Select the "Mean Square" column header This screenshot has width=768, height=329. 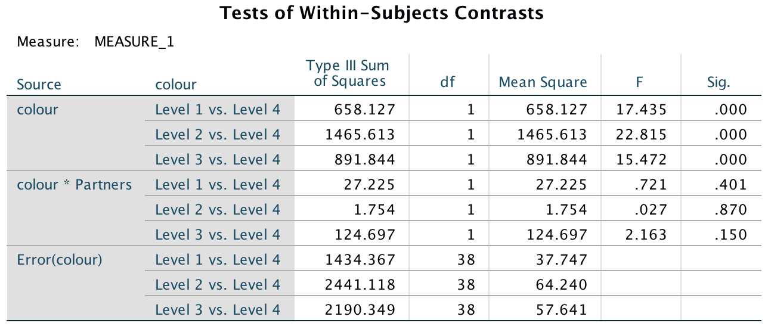pyautogui.click(x=543, y=83)
